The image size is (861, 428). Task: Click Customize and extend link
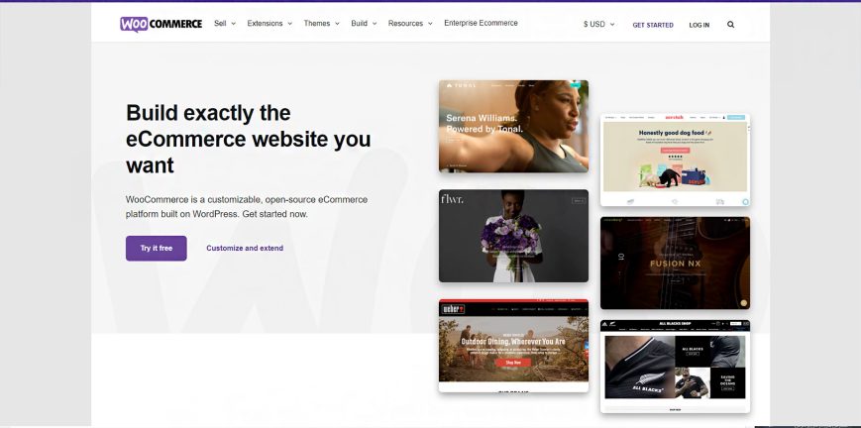245,249
